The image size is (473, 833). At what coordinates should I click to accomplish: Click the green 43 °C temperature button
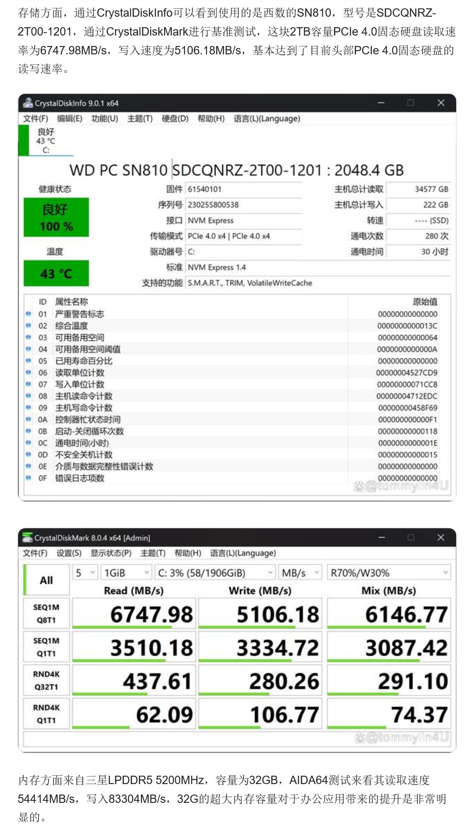[56, 273]
